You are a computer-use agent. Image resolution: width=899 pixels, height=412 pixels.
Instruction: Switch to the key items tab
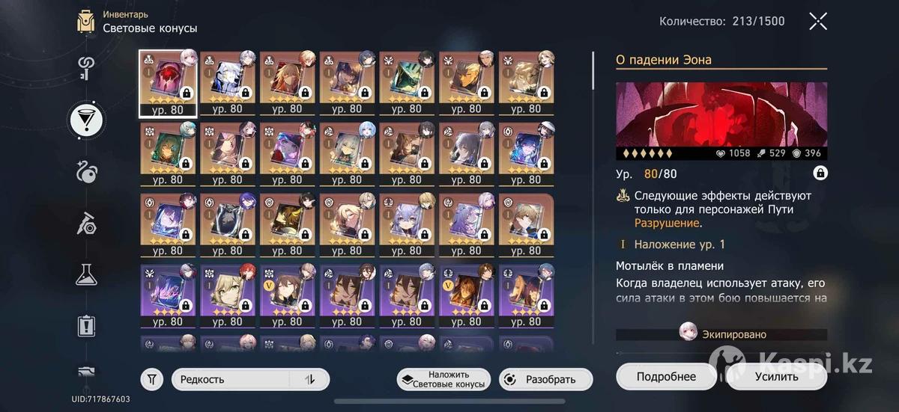pos(86,69)
